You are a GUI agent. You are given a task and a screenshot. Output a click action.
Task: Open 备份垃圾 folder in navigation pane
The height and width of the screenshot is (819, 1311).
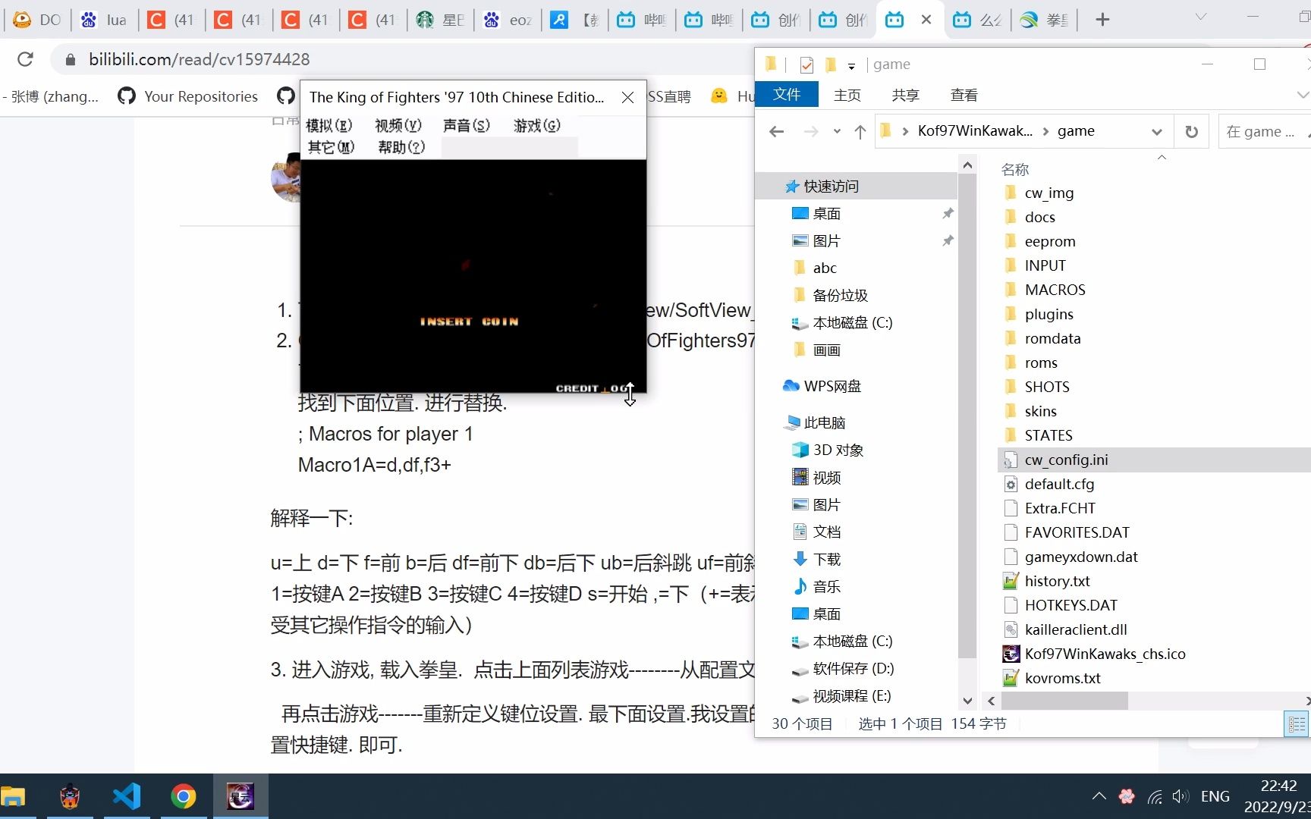coord(840,295)
